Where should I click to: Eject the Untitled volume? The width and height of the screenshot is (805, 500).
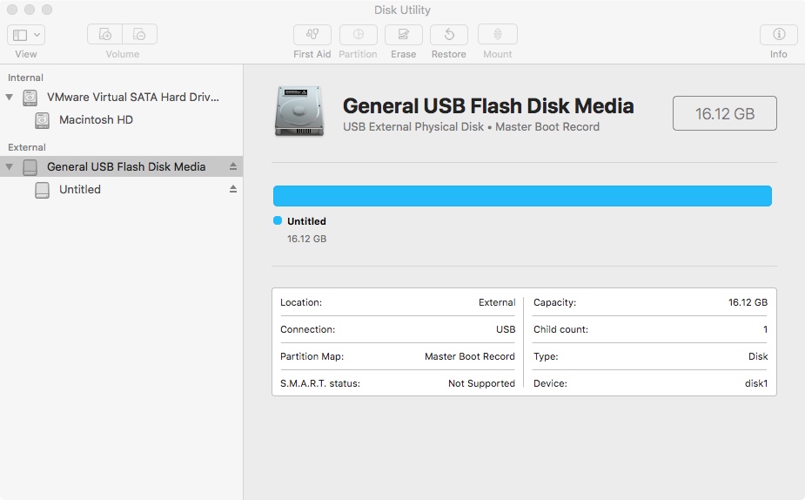[x=233, y=189]
